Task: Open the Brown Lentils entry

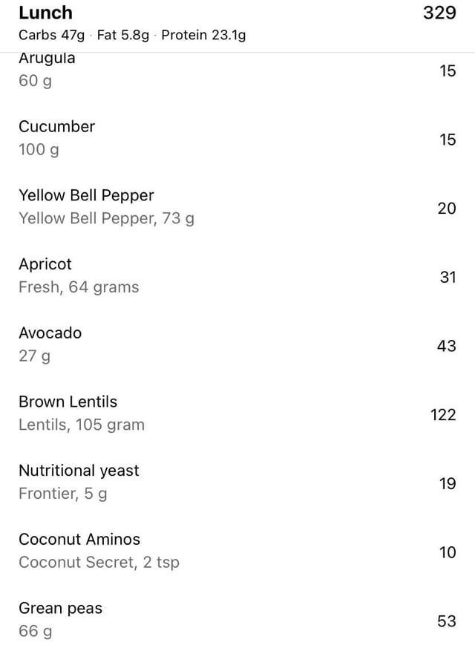Action: pyautogui.click(x=68, y=402)
